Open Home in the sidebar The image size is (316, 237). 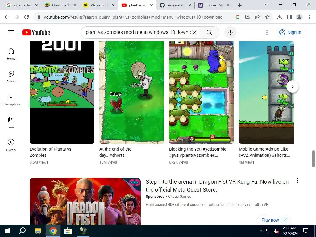[x=11, y=54]
